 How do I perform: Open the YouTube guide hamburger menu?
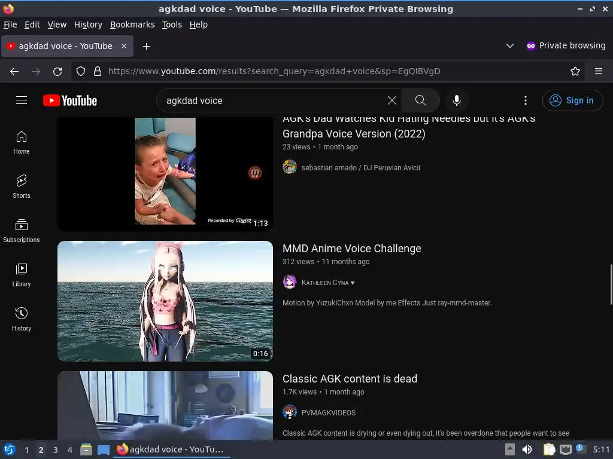(x=22, y=100)
